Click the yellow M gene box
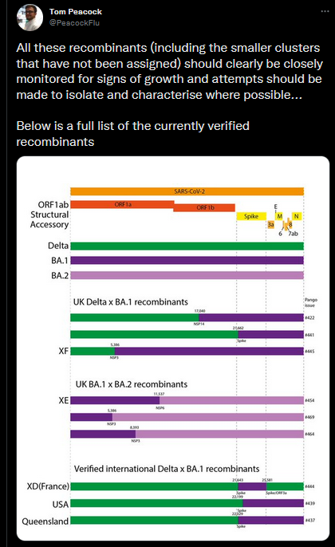This screenshot has height=547, width=335. tap(279, 216)
